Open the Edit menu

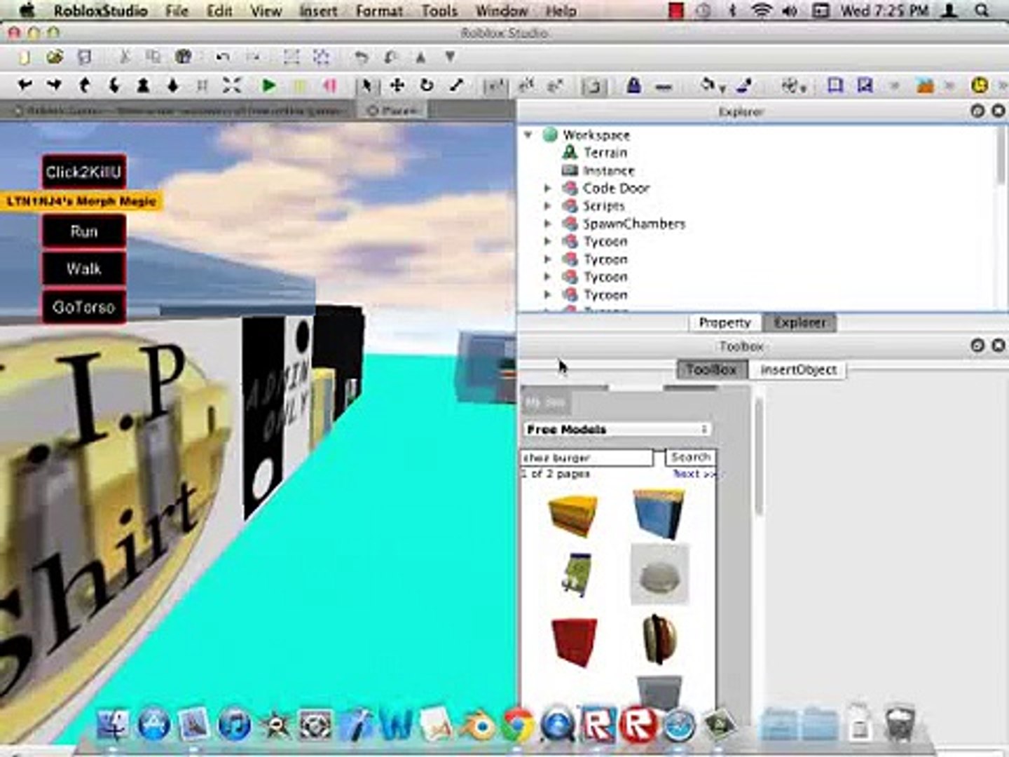click(219, 11)
